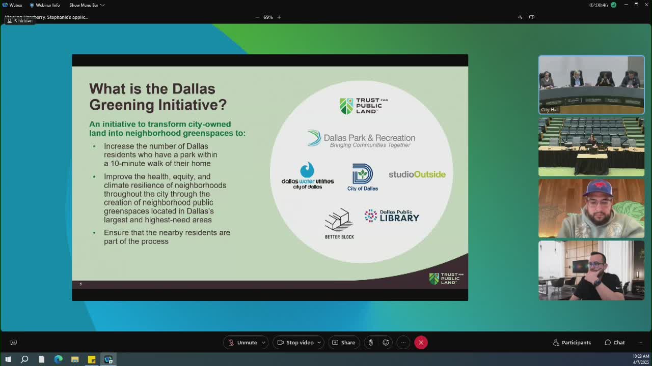Viewport: 652px width, 366px height.
Task: Click the 69% zoom level indicator
Action: pos(268,17)
